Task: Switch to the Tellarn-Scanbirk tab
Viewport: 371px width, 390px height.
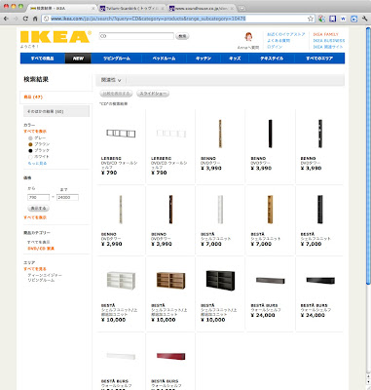Action: coord(131,8)
